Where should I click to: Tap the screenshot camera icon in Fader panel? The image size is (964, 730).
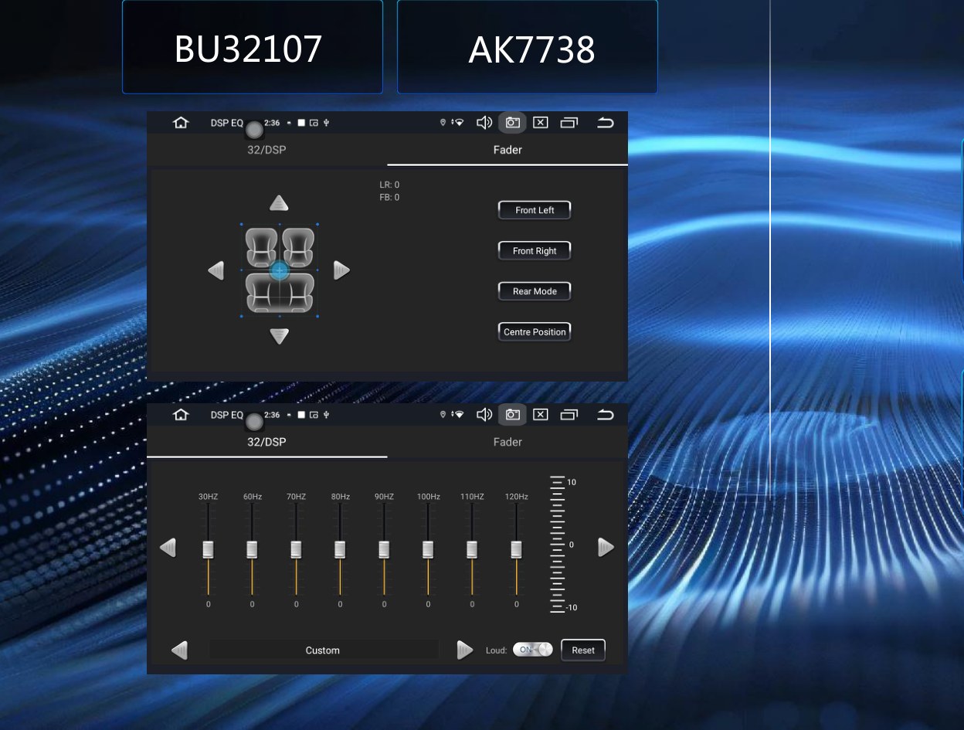(512, 123)
